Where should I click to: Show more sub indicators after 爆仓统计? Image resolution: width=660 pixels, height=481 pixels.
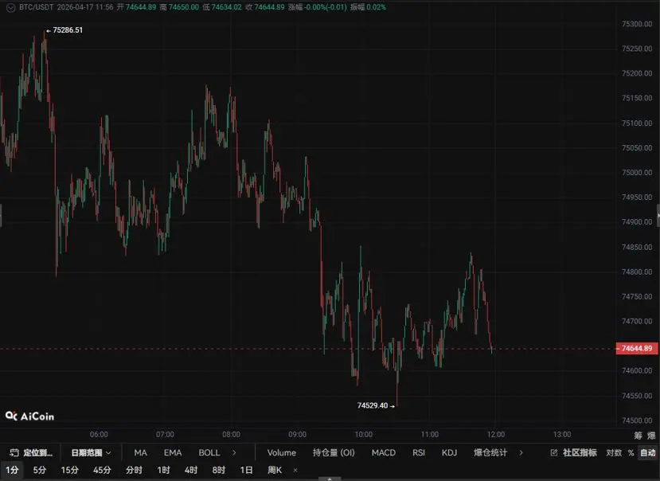pyautogui.click(x=521, y=453)
